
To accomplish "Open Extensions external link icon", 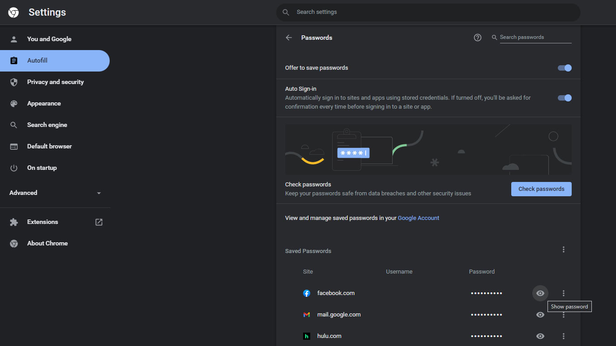I will [99, 222].
